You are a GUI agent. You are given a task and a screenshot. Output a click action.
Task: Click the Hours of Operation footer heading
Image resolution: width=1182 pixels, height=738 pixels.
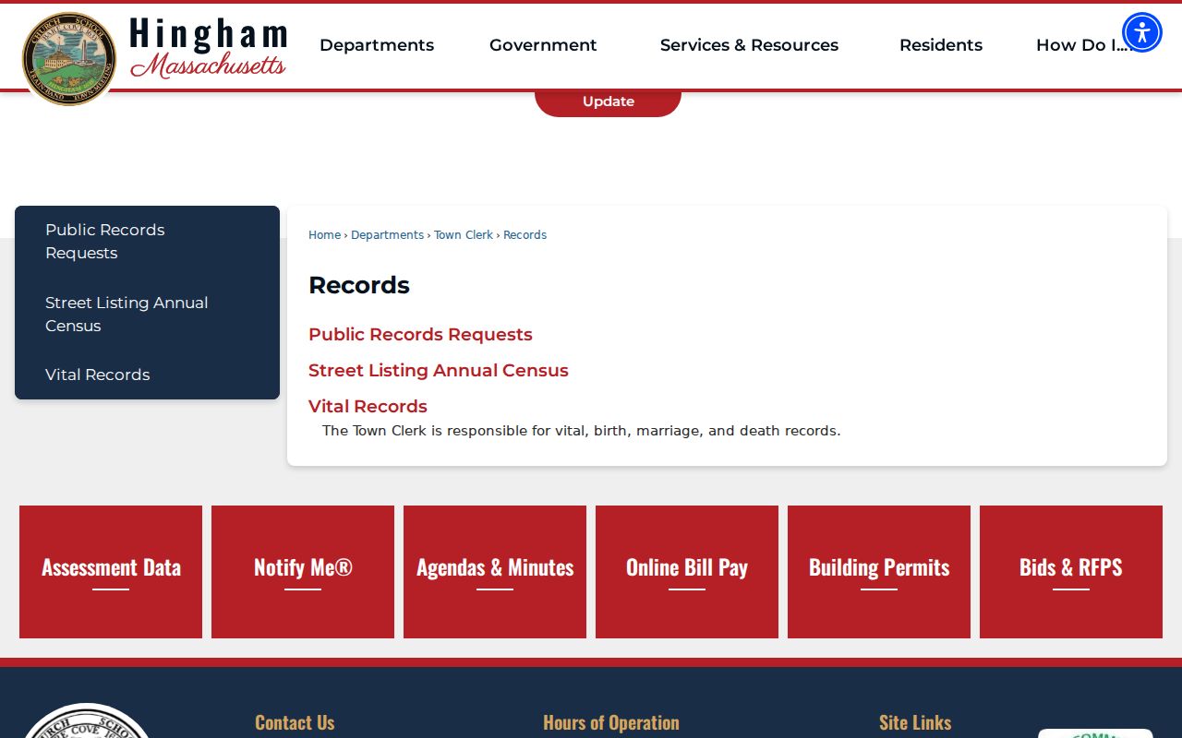click(611, 722)
